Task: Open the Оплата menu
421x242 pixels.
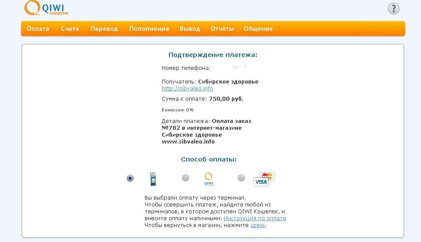Action: point(38,29)
